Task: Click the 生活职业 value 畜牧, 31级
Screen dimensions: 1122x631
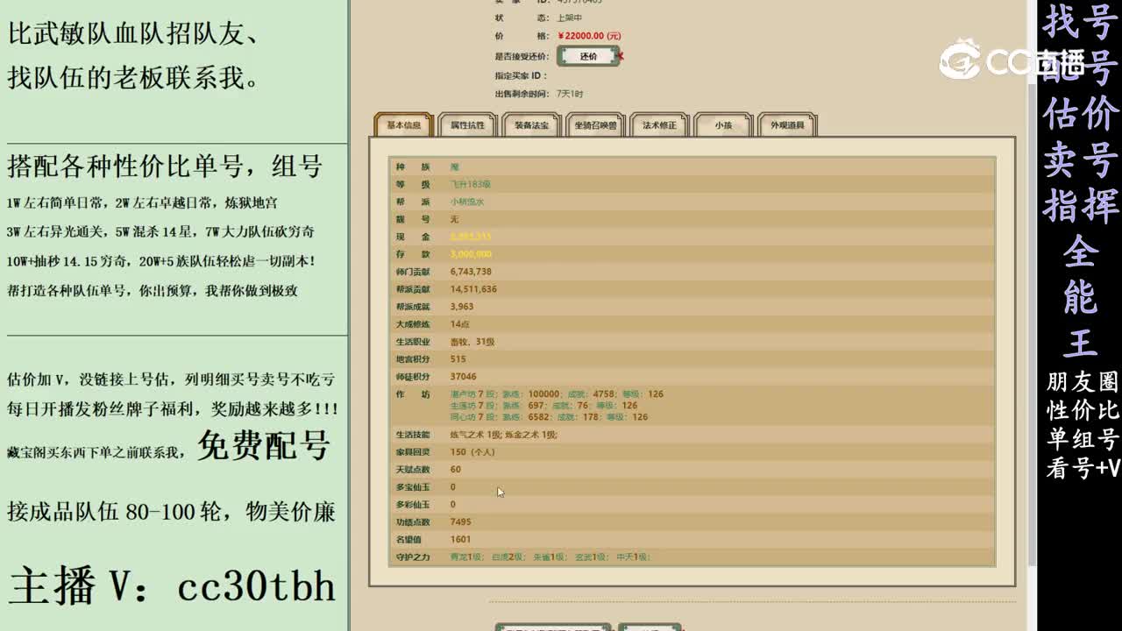Action: tap(472, 342)
